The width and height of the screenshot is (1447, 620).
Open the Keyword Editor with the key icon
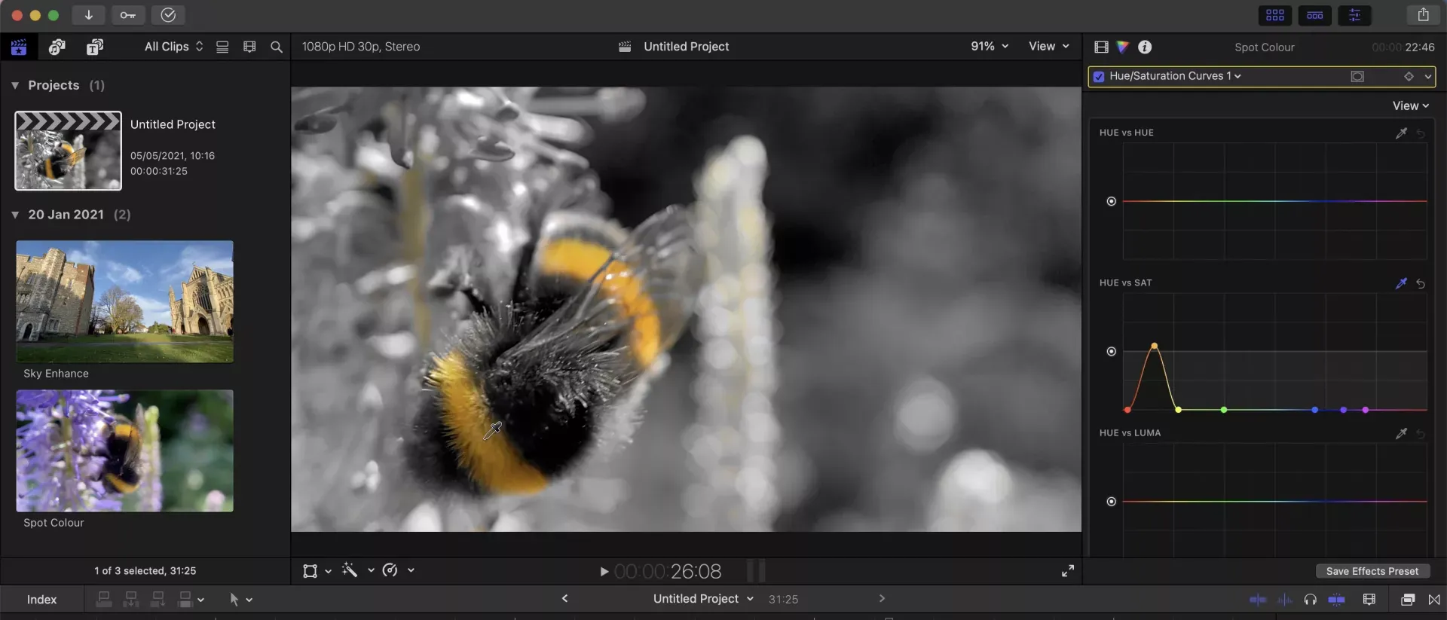128,15
